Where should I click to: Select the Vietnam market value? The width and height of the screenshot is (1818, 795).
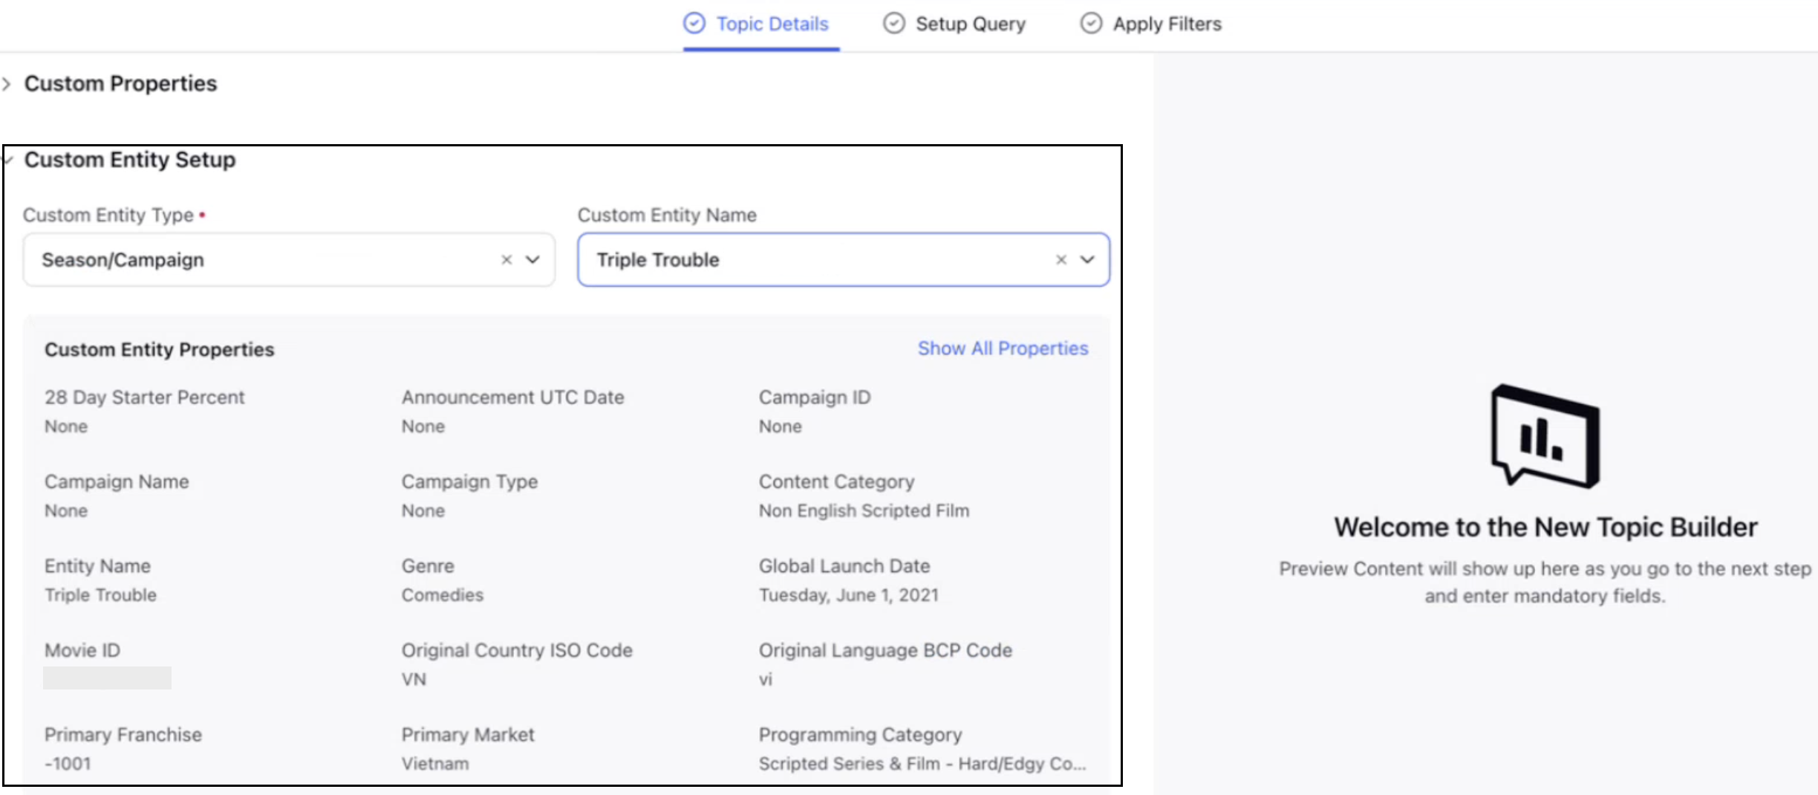point(435,764)
